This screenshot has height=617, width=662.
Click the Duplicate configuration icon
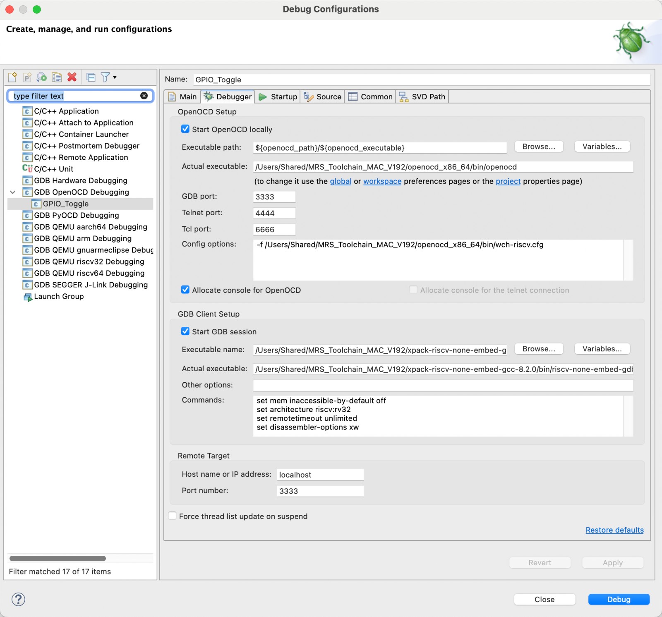click(57, 77)
